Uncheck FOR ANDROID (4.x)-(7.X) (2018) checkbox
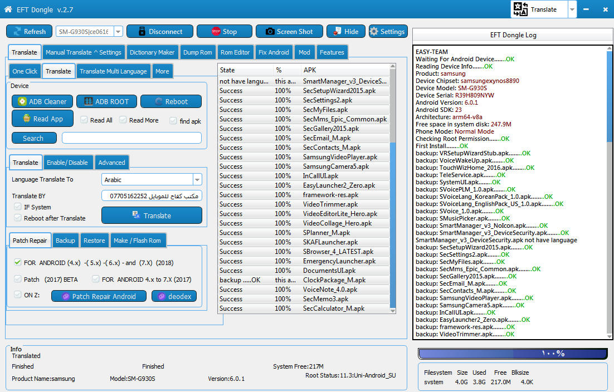The image size is (614, 392). pos(17,262)
